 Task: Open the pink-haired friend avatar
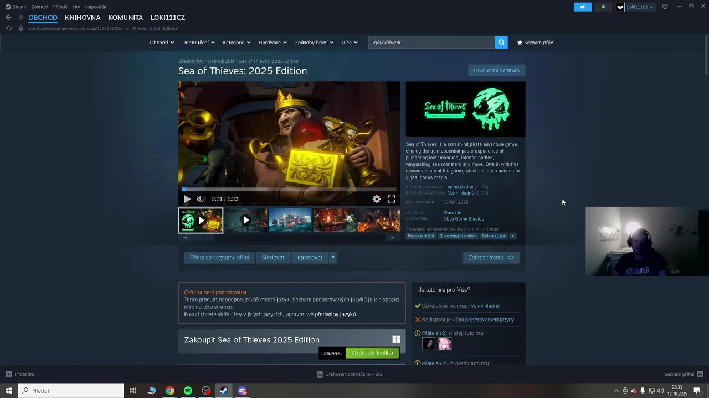point(445,344)
